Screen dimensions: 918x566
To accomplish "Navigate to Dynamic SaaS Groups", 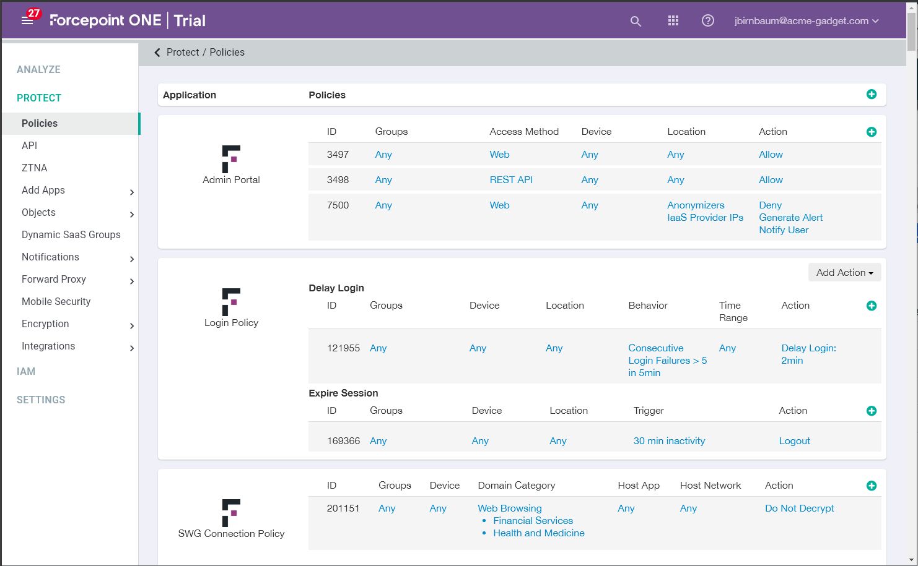I will (x=71, y=234).
